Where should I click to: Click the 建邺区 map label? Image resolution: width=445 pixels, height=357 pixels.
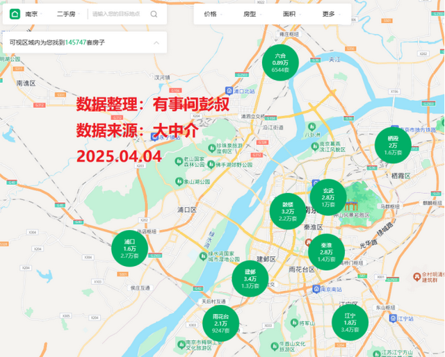pos(266,259)
